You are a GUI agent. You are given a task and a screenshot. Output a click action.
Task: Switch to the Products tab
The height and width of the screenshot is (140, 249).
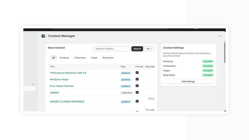point(64,58)
